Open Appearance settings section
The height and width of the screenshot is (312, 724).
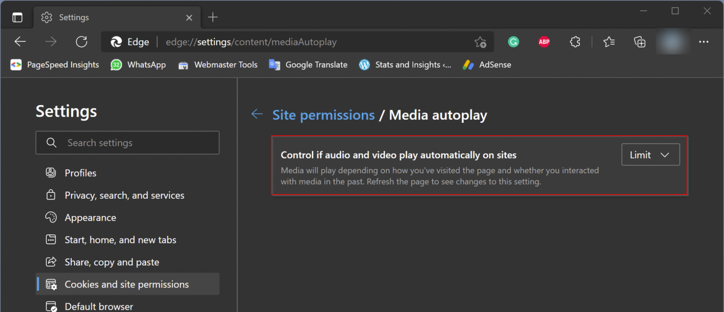128,218
